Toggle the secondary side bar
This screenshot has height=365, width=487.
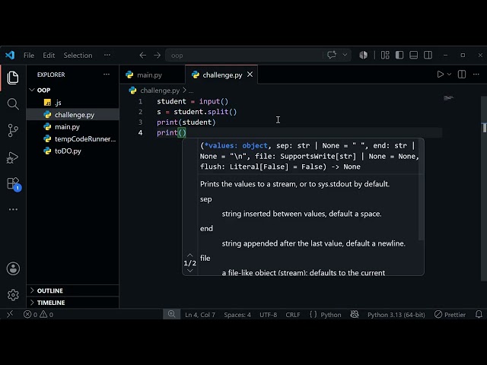(428, 56)
